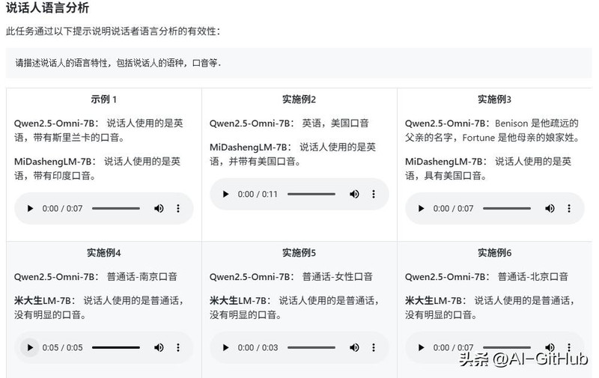Play the 示例 1 audio clip
599x378 pixels.
click(x=30, y=209)
